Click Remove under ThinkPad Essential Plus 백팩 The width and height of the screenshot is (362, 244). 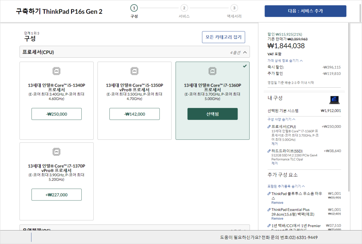pos(277,219)
